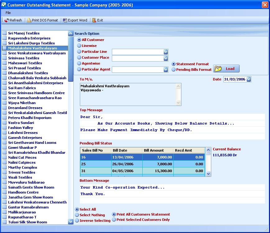Enable Pending Bills Format radio option
The height and width of the screenshot is (233, 270).
174,70
